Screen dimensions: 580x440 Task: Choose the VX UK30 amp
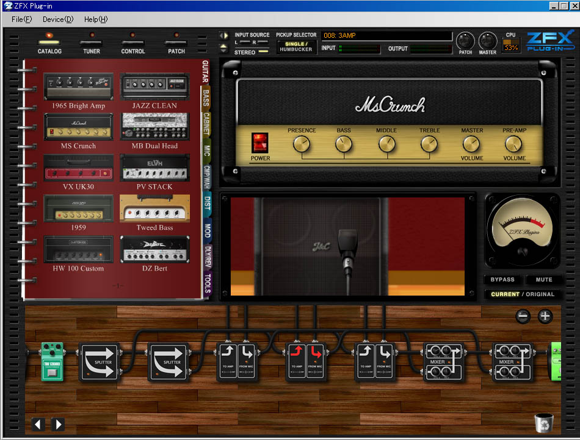pyautogui.click(x=78, y=168)
